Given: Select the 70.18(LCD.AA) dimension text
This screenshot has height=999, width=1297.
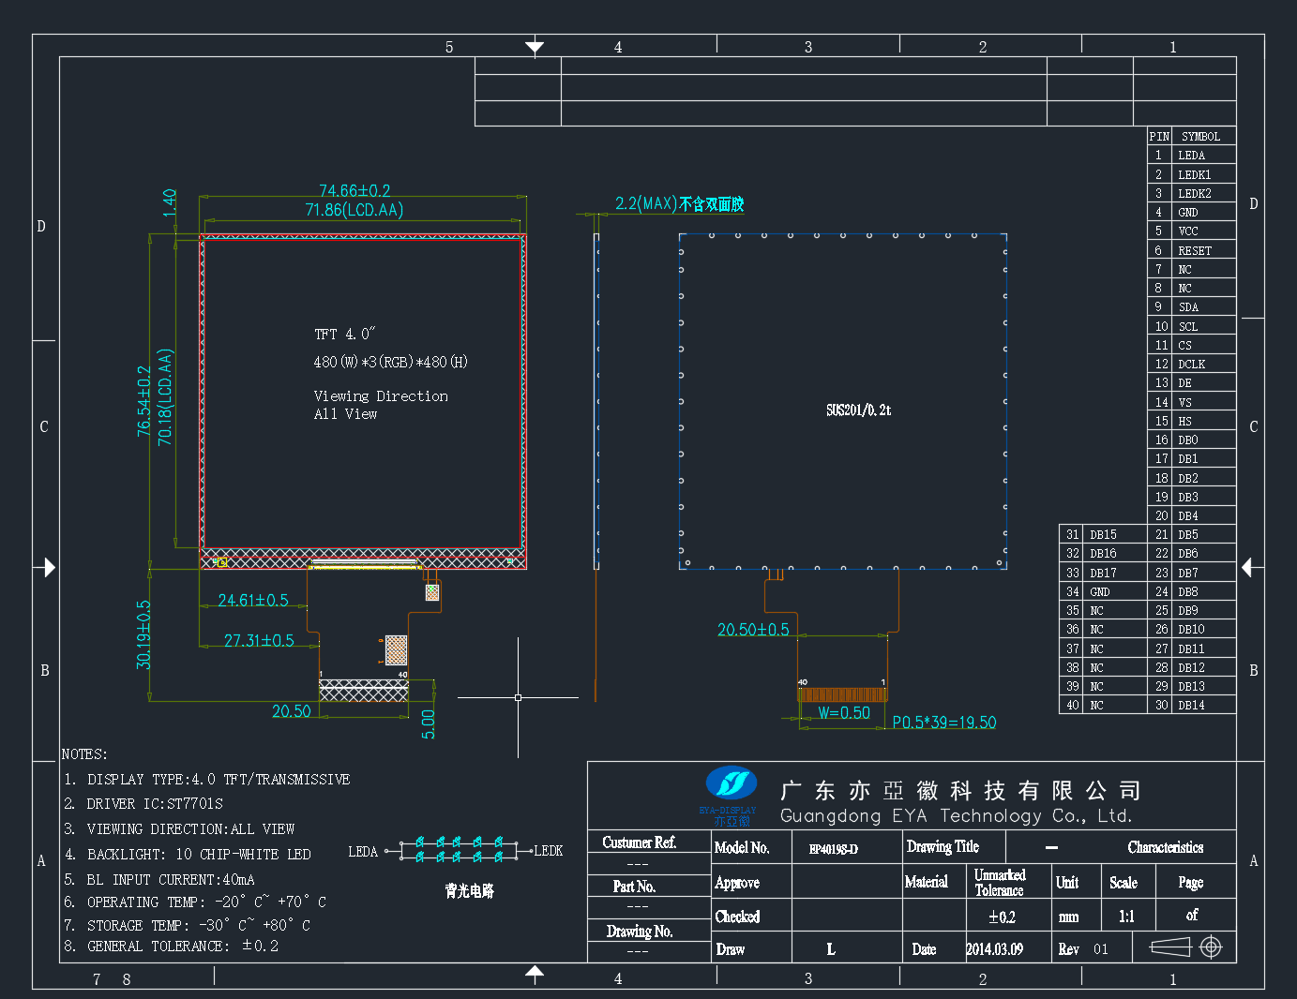Looking at the screenshot, I should click(165, 396).
